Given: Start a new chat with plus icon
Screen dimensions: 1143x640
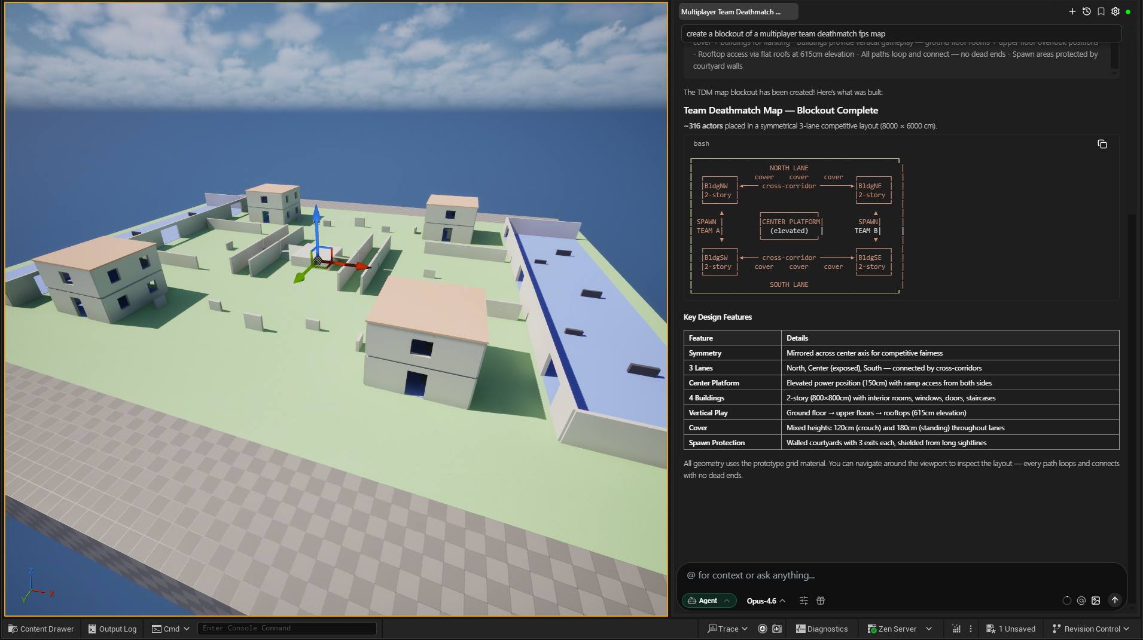Looking at the screenshot, I should click(1072, 11).
